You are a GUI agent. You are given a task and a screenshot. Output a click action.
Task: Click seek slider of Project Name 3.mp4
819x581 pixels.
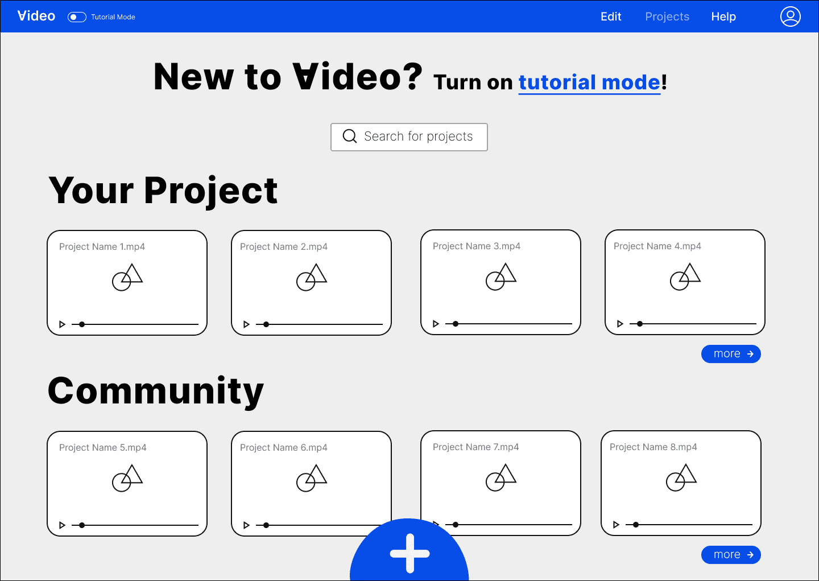[x=508, y=324]
